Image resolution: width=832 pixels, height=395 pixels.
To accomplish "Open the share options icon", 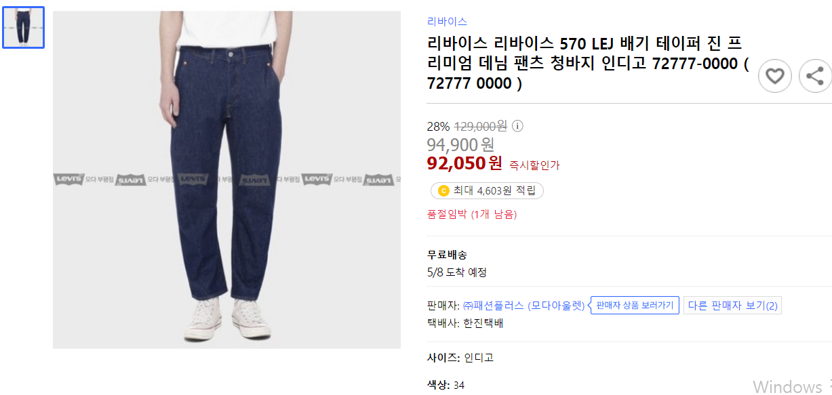I will tap(815, 76).
